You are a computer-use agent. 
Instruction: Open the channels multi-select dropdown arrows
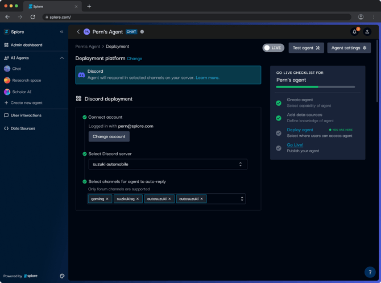point(242,199)
